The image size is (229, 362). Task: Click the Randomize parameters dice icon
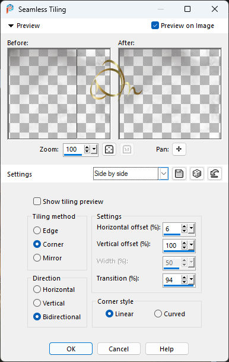197,174
